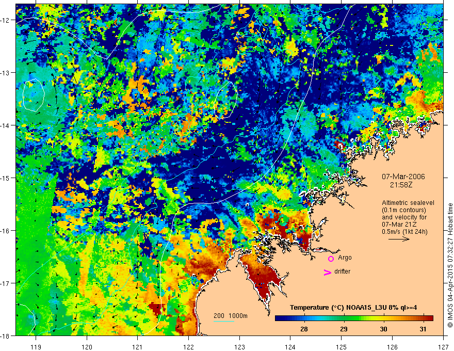
Task: Click longitude axis label 120
Action: point(87,347)
